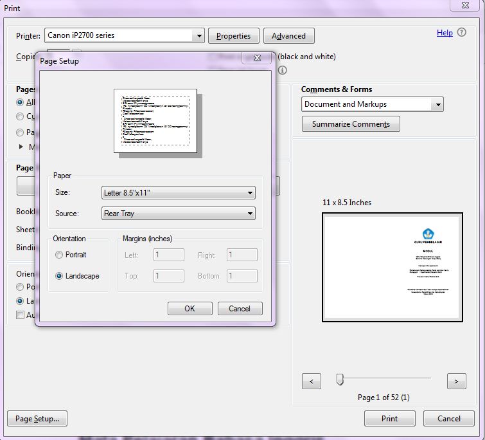The height and width of the screenshot is (440, 485).
Task: Choose the second Pages radio option under All
Action: pyautogui.click(x=20, y=116)
